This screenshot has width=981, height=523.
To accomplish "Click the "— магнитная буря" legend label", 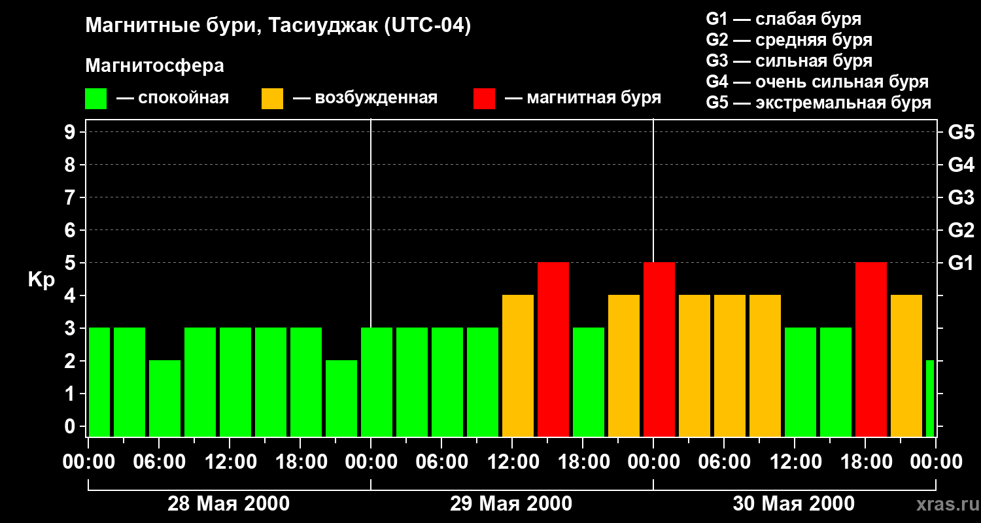I will coord(583,98).
